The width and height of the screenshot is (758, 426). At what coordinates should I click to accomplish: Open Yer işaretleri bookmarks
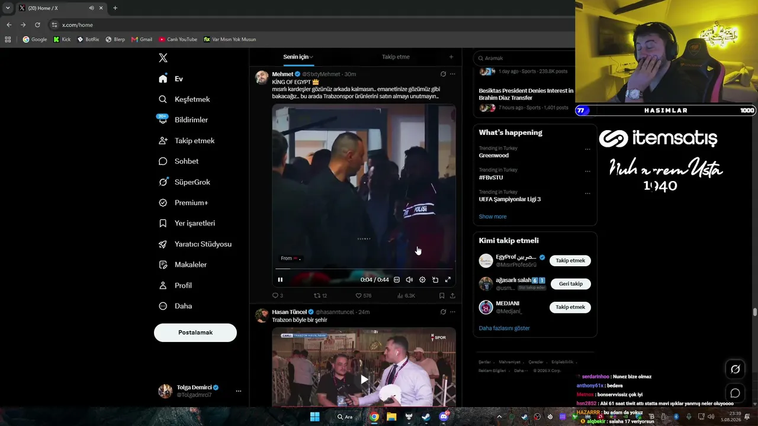(187, 223)
